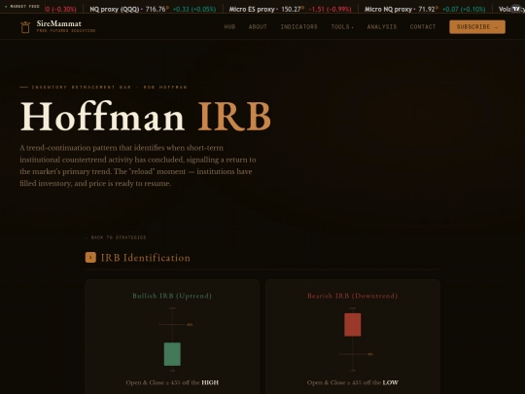Click the Free Futures Education tagline
525x394 pixels.
tap(66, 30)
